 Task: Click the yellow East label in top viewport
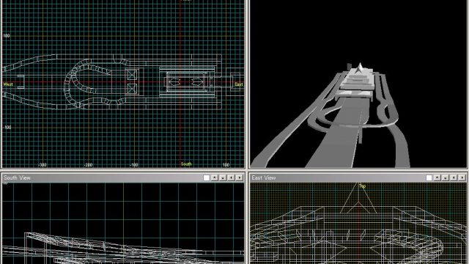click(x=239, y=84)
